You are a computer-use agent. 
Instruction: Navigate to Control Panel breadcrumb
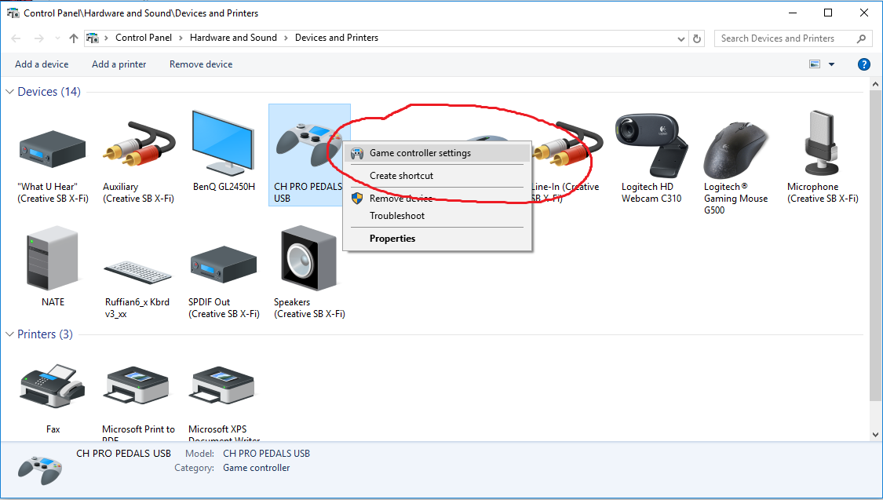(x=144, y=38)
